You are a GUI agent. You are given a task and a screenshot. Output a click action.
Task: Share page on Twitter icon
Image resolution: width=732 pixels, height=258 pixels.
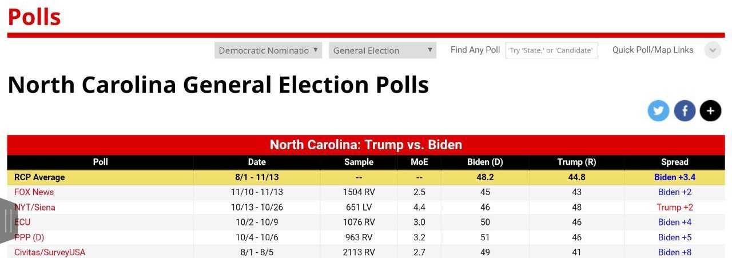(x=658, y=110)
